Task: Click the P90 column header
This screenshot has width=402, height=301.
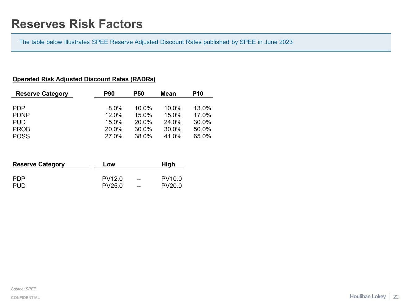Action: (109, 94)
